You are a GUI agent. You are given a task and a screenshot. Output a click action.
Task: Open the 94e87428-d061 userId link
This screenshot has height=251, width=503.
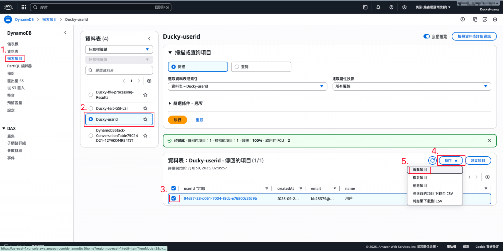(x=221, y=198)
